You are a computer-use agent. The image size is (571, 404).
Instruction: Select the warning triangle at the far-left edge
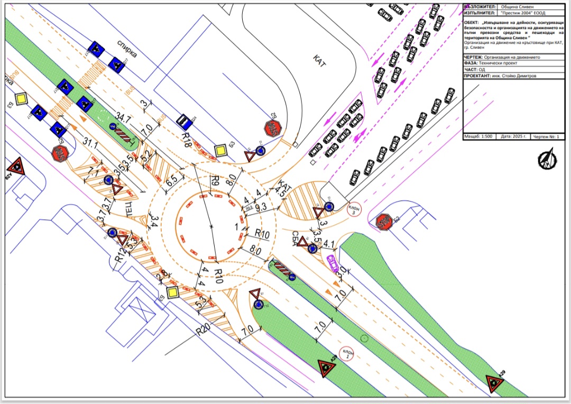pos(17,167)
